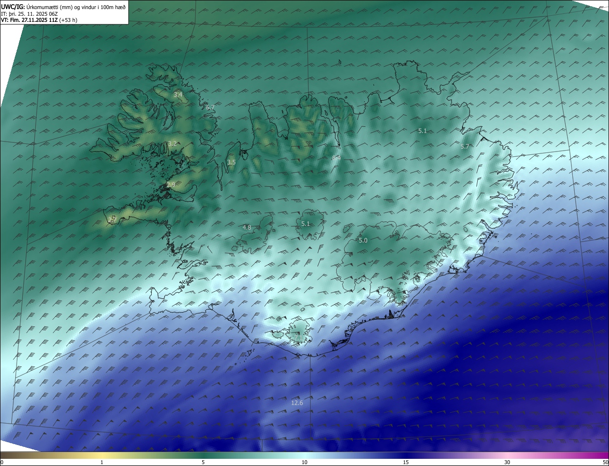Click the 2.9 value label
Viewport: 609px width, 466px height.
point(171,184)
